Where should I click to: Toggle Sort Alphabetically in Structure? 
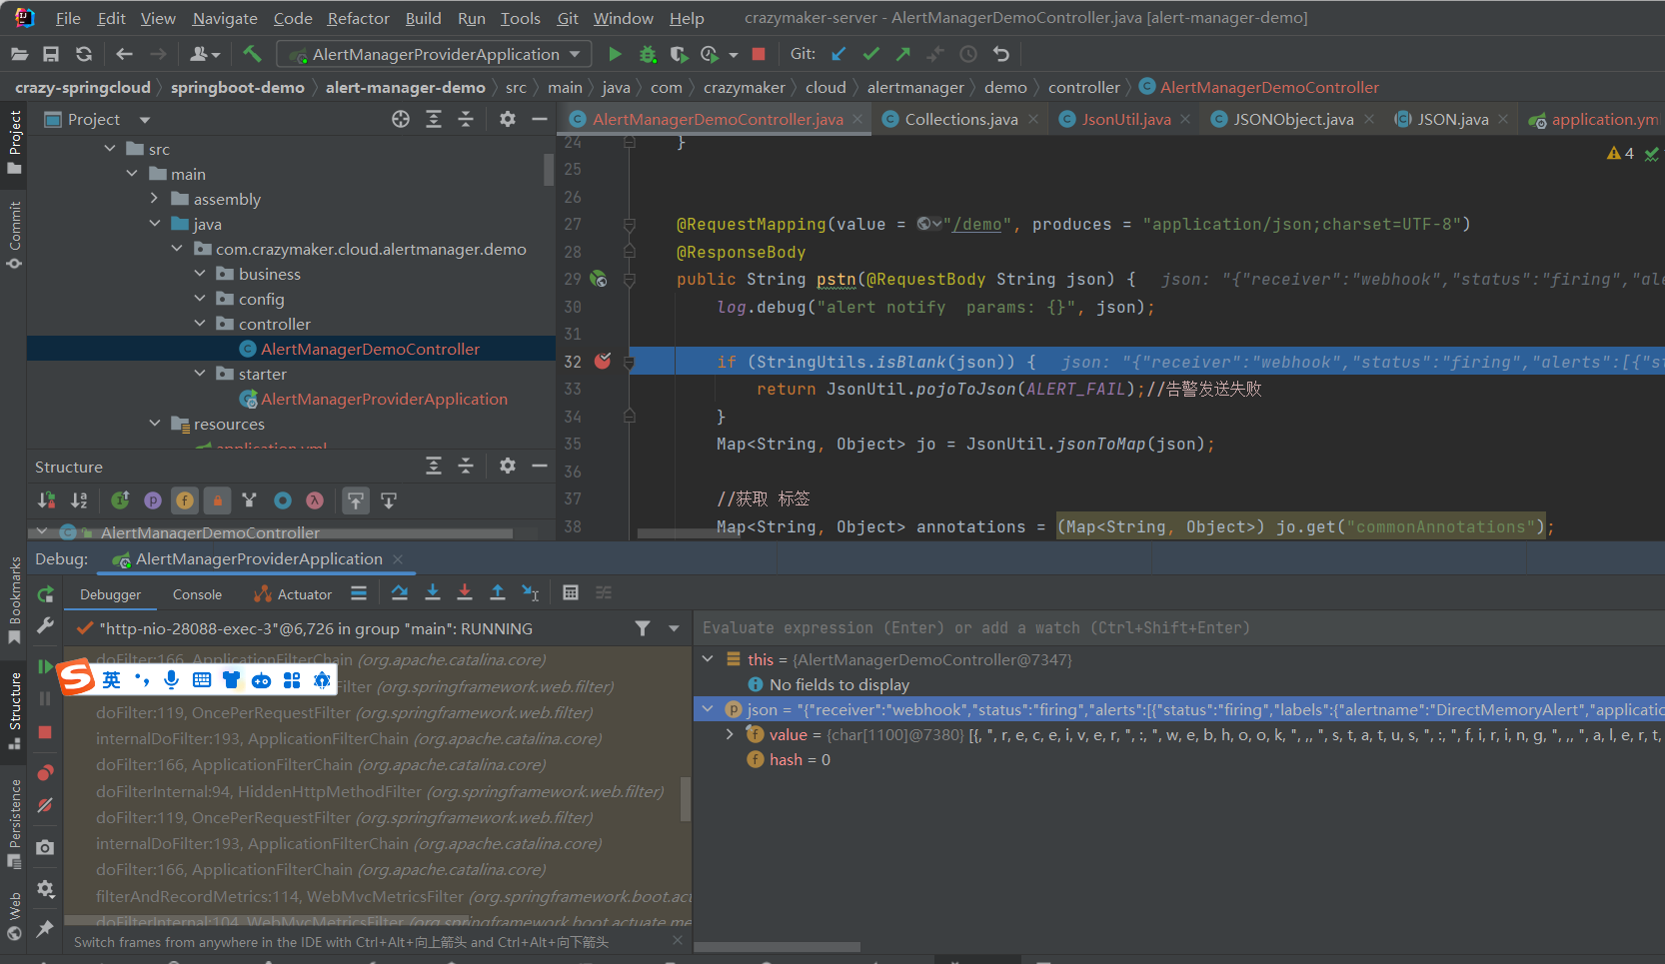coord(79,500)
